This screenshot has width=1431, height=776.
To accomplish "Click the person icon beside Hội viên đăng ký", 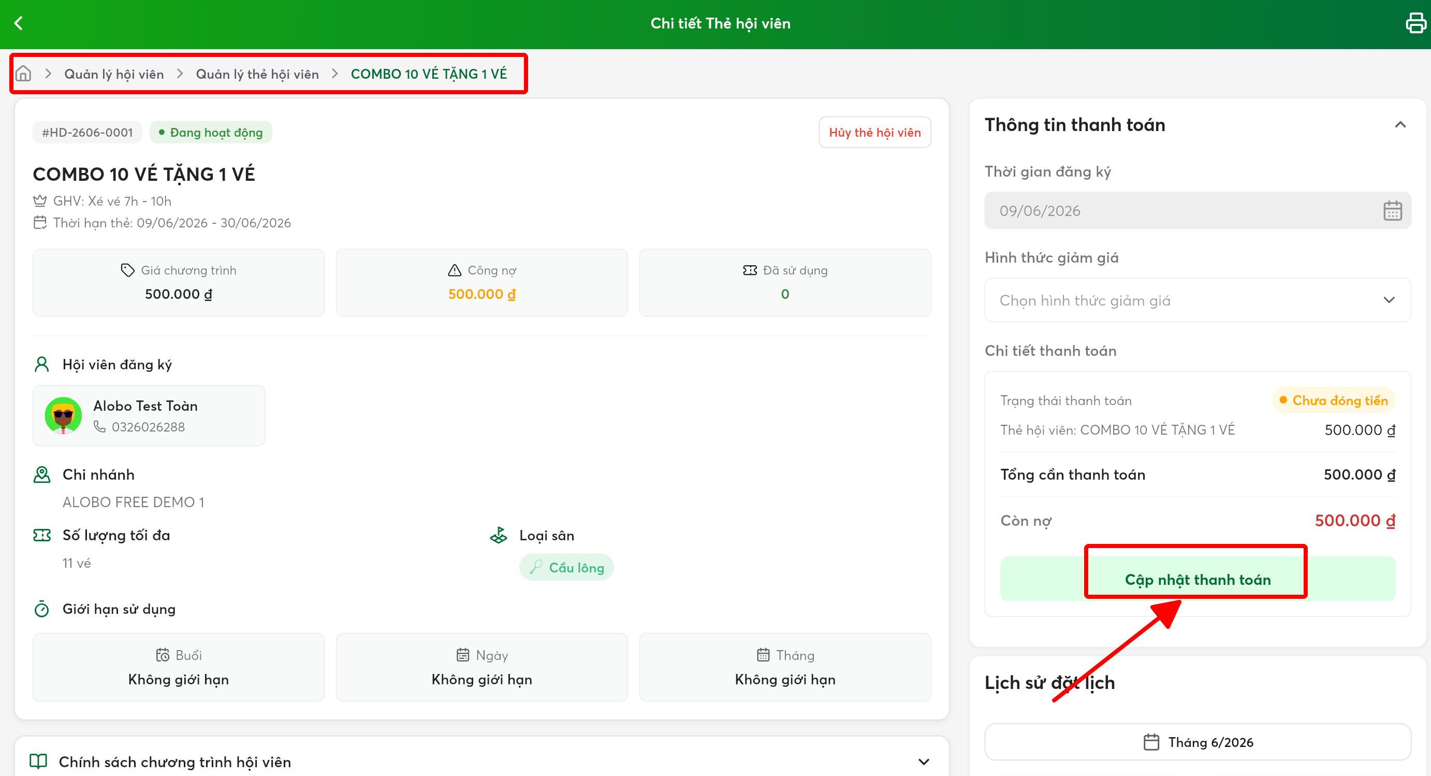I will 41,364.
